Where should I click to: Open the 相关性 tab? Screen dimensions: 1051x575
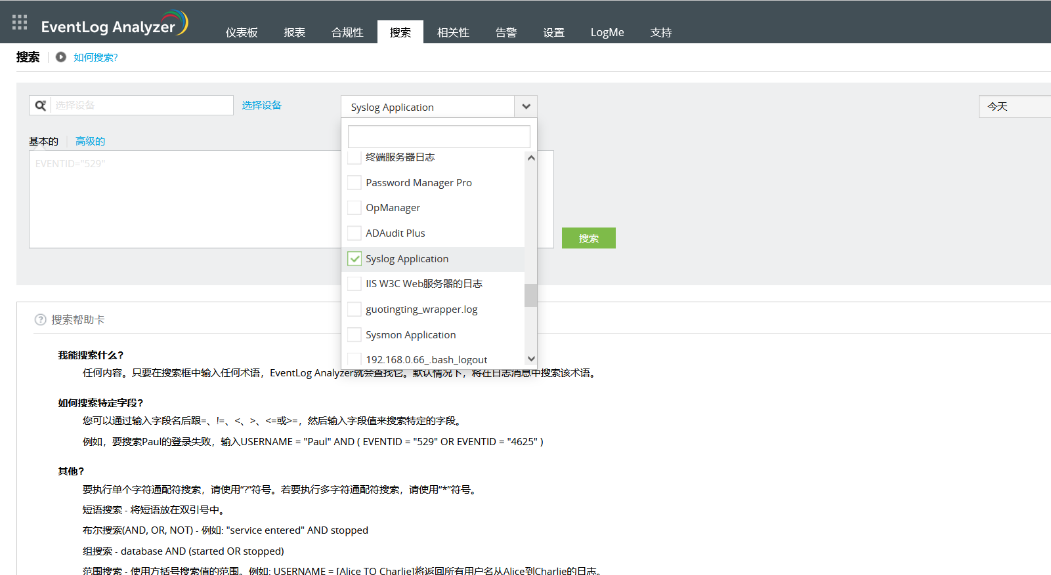(453, 32)
